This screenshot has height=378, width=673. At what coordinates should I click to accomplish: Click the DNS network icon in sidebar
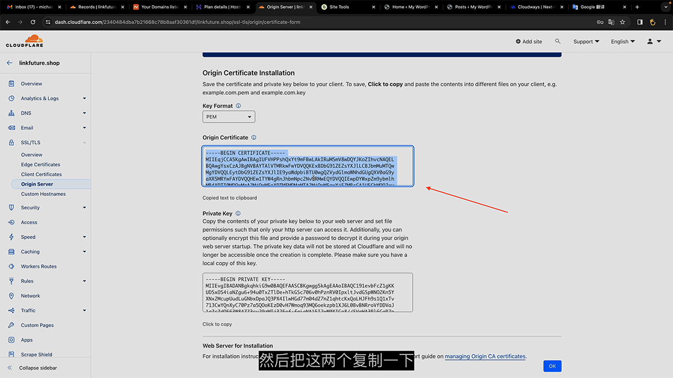[x=11, y=113]
